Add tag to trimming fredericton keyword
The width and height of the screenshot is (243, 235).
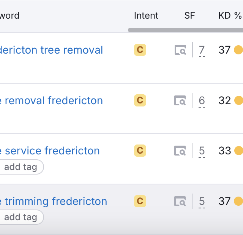[21, 218]
